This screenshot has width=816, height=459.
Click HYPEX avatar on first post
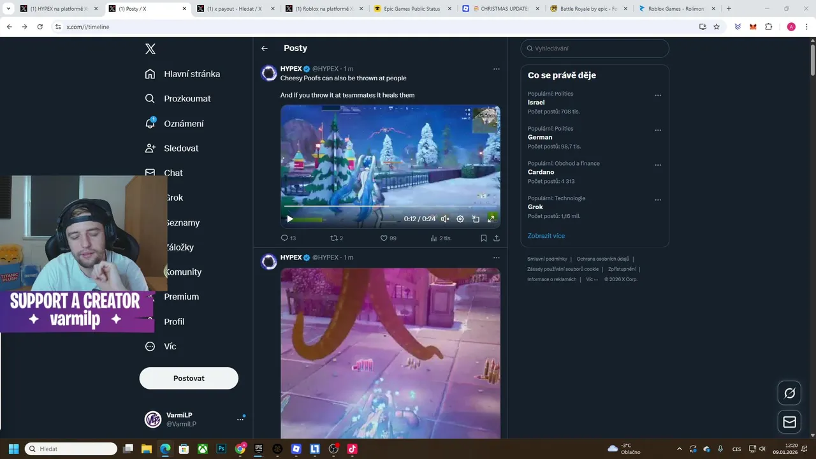coord(269,73)
